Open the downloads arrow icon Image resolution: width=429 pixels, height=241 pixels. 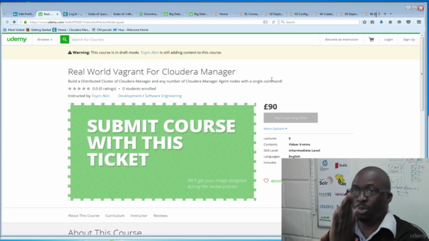381,22
